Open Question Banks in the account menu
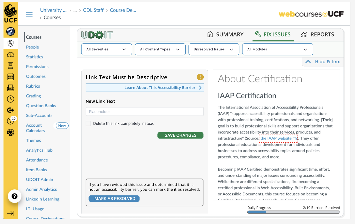Screen dimensions: 355x224 click(41, 106)
